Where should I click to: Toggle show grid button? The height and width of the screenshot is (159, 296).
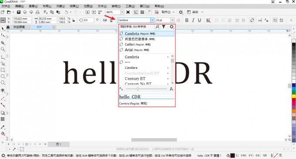pyautogui.click(x=142, y=12)
